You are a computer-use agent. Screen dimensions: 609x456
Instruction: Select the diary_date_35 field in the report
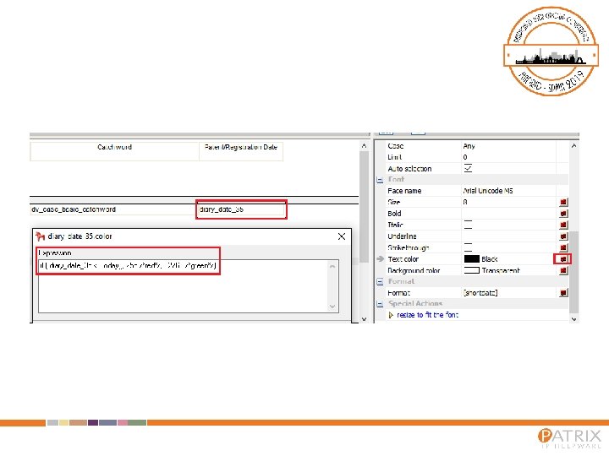point(241,209)
